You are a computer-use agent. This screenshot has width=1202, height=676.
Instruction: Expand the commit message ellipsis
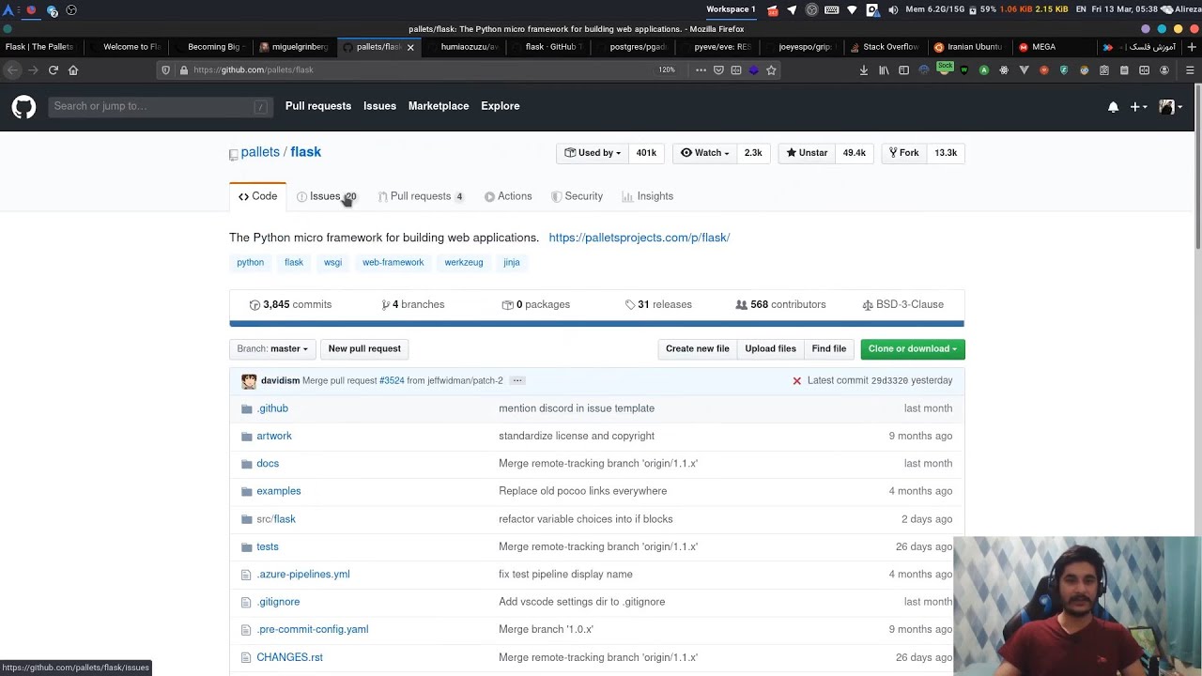(517, 381)
